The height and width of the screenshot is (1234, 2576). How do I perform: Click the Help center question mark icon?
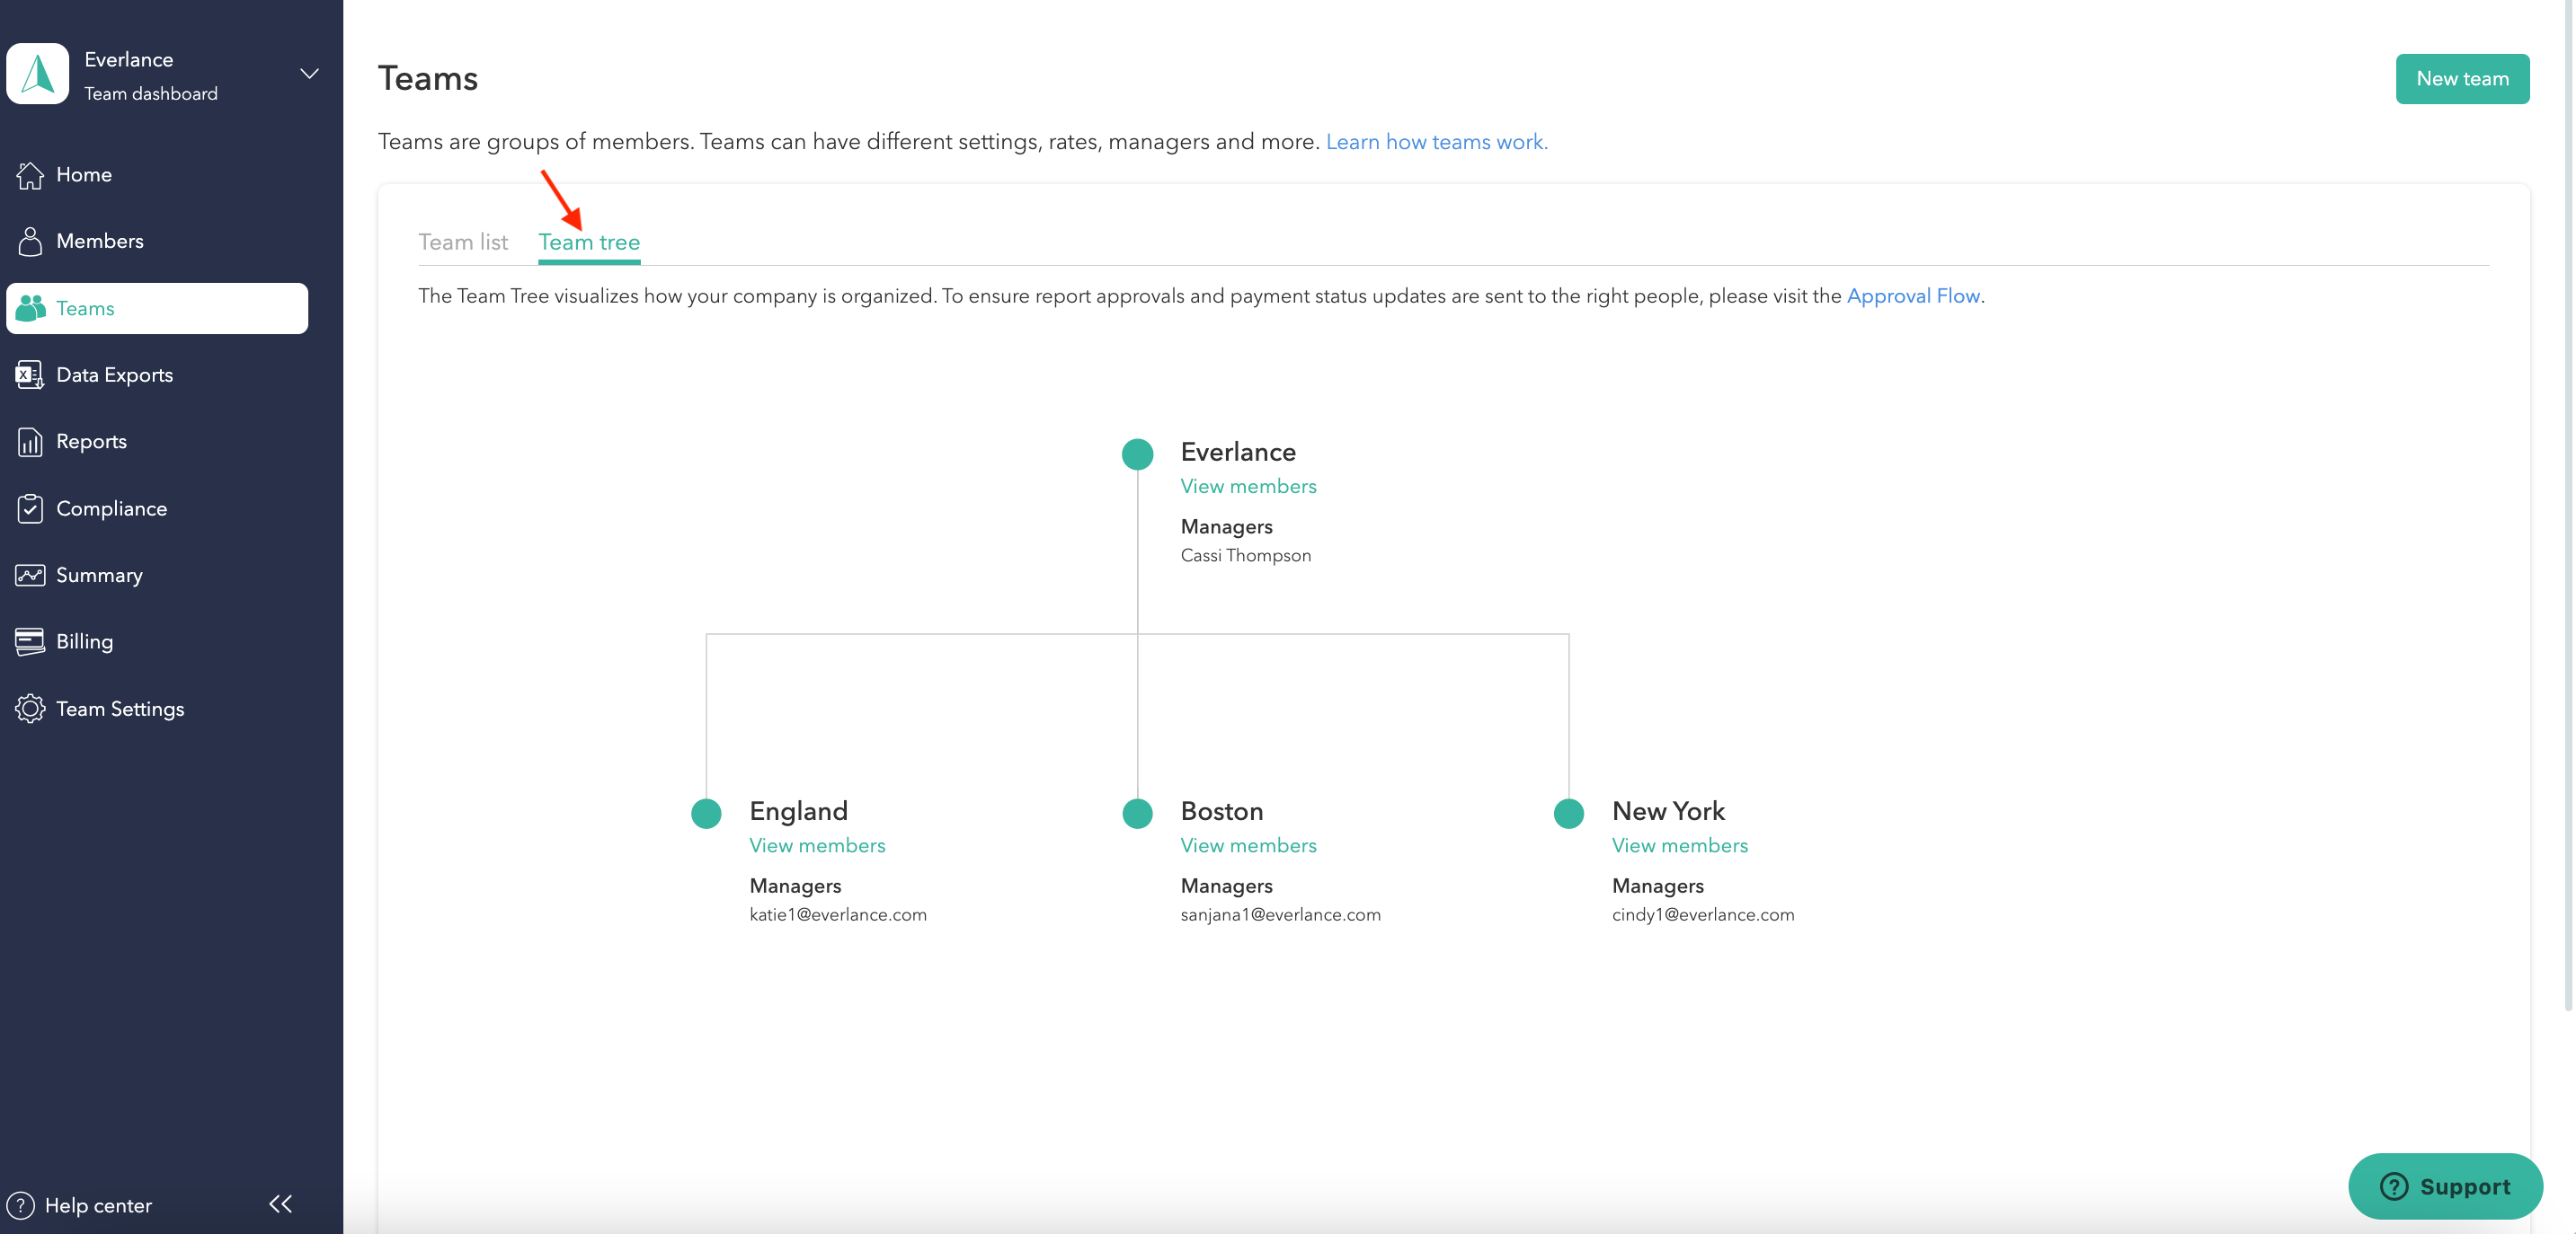point(20,1205)
